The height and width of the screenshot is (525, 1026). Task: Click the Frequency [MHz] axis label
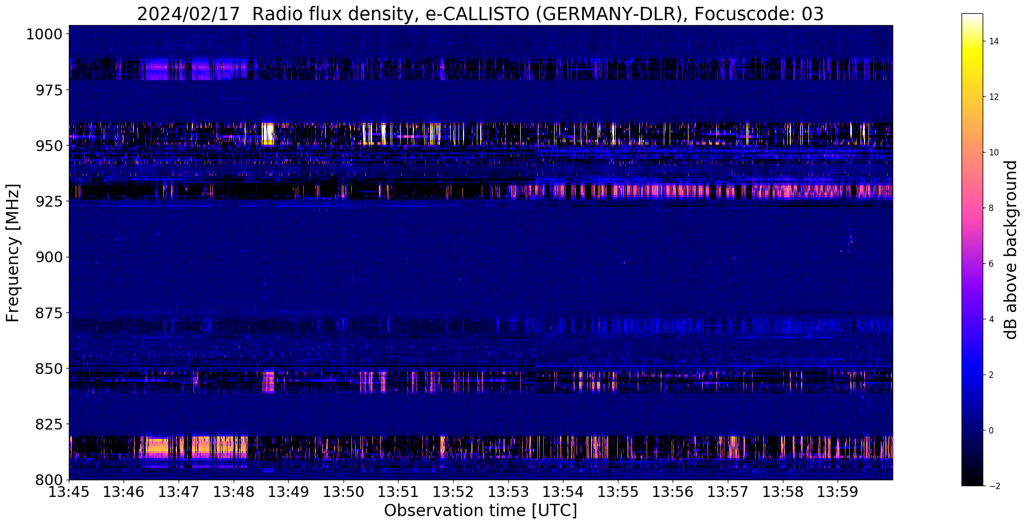(x=13, y=253)
